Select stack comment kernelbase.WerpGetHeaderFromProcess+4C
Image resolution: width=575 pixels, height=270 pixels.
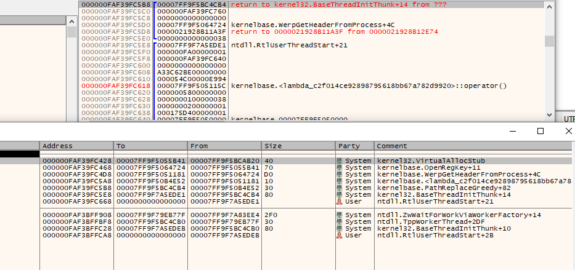[313, 25]
